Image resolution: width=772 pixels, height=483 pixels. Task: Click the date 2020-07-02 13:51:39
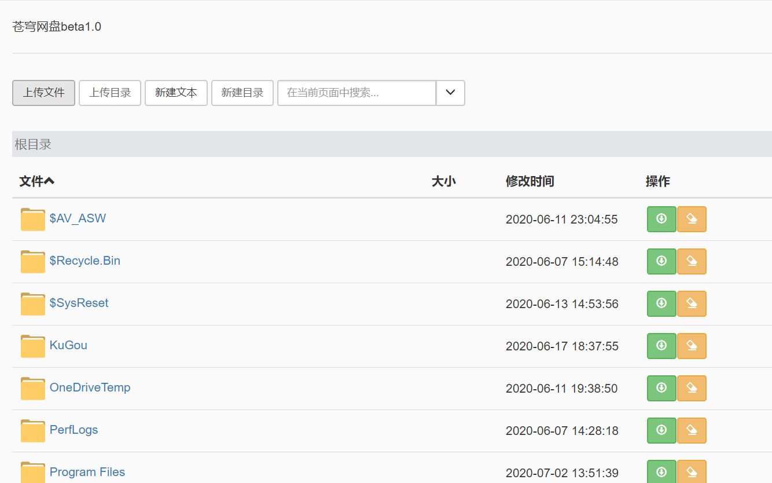coord(562,473)
